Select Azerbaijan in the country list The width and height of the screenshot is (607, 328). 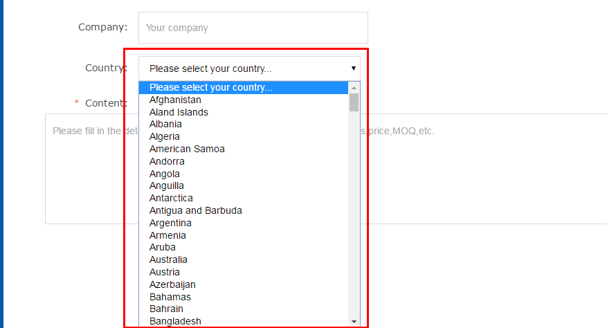[172, 284]
